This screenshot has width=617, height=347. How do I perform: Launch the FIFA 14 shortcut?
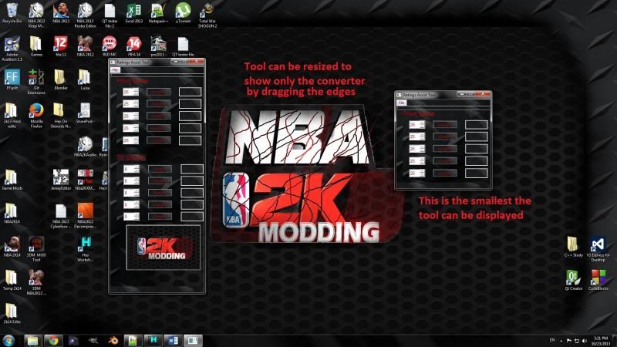point(133,46)
